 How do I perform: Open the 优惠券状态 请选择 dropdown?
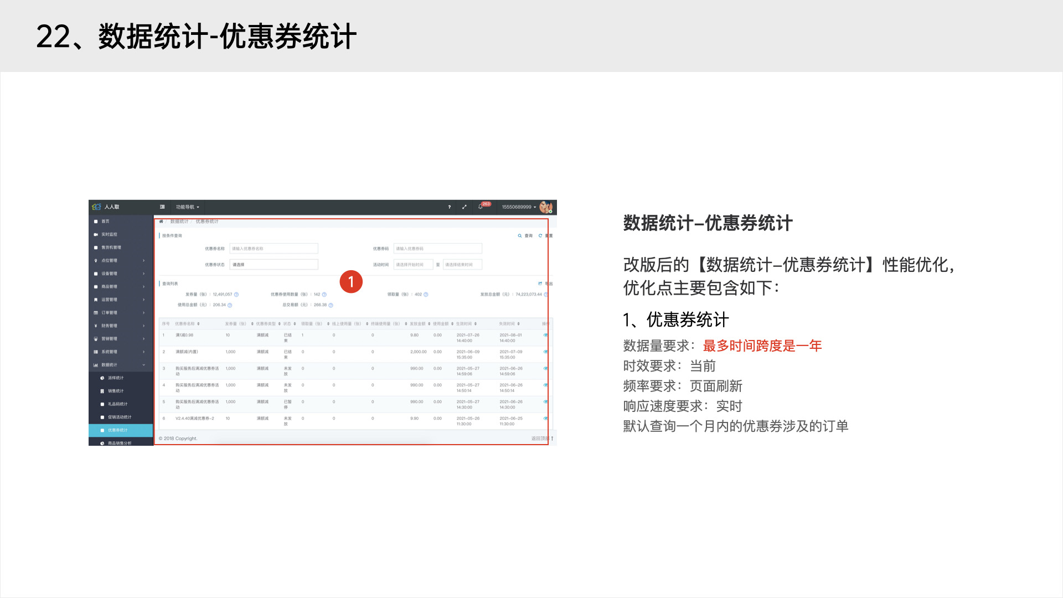coord(274,265)
